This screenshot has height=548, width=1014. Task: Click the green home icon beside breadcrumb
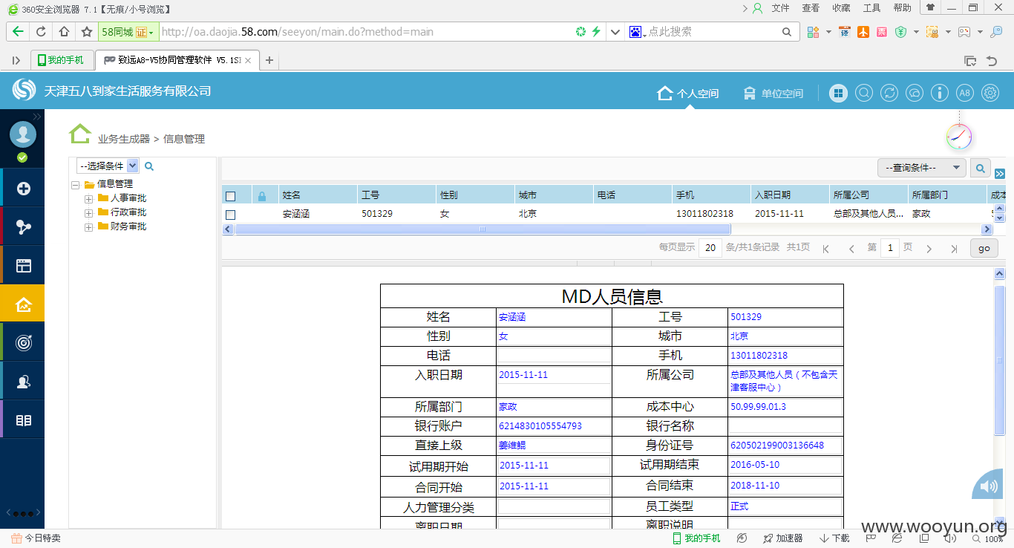80,134
